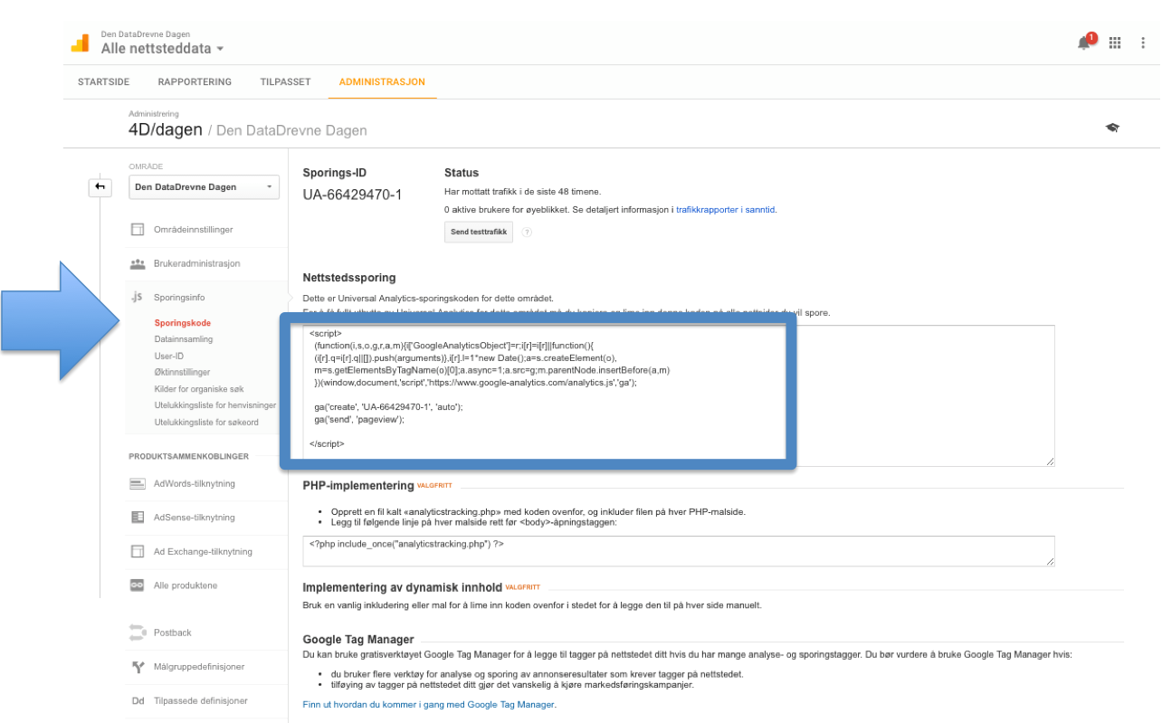Open the Google apps grid
Image resolution: width=1162 pixels, height=723 pixels.
(1115, 43)
